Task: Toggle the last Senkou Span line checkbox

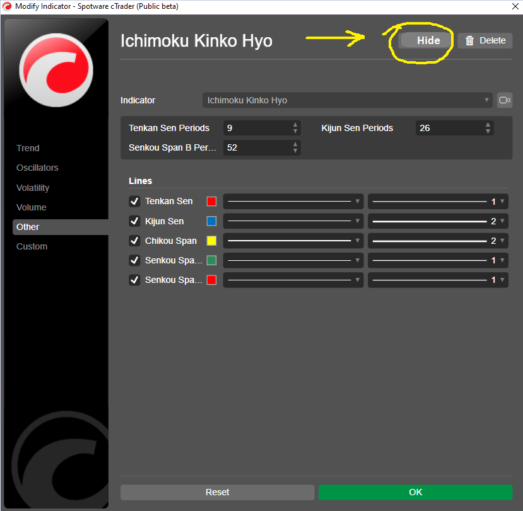Action: coord(134,280)
